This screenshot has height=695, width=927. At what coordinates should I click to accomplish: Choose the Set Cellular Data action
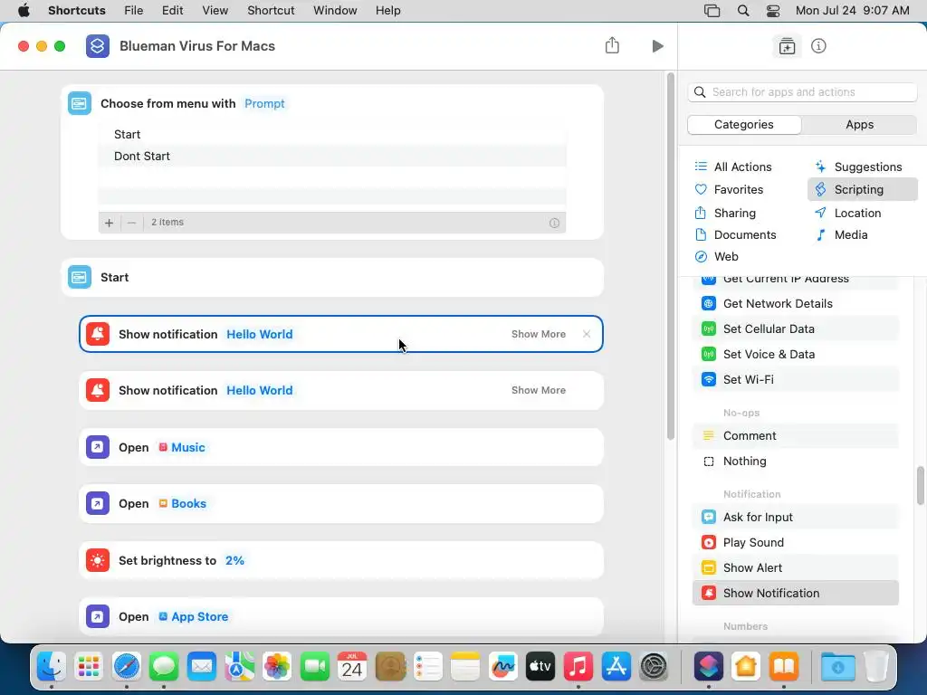(x=795, y=328)
